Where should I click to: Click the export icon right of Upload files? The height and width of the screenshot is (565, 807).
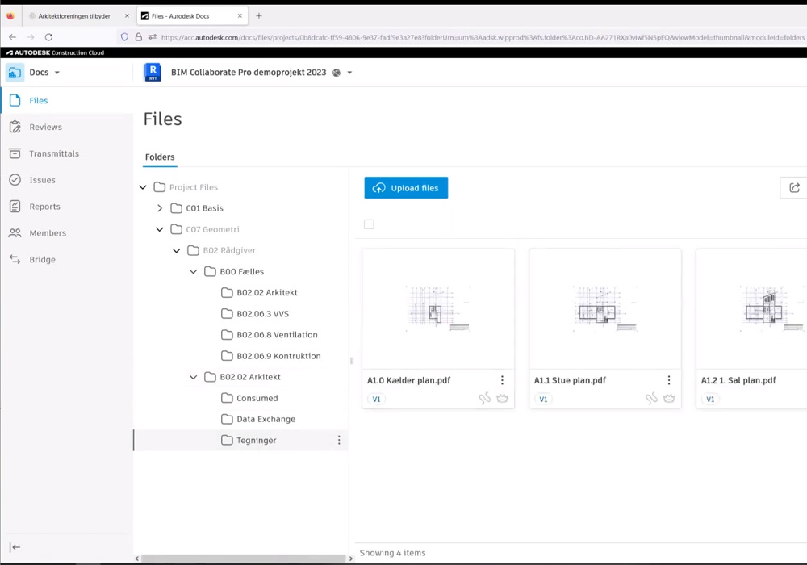[x=794, y=188]
